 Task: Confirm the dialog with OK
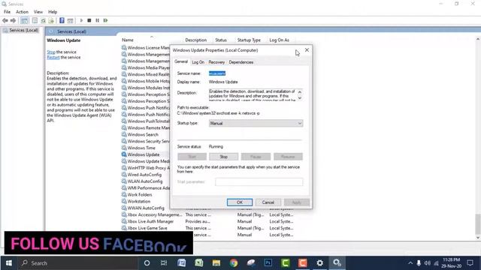pos(240,202)
